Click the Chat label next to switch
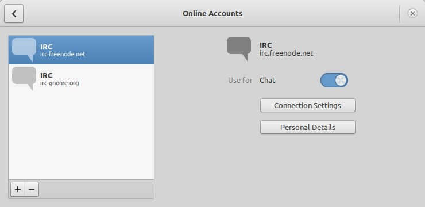The height and width of the screenshot is (207, 425). click(267, 80)
